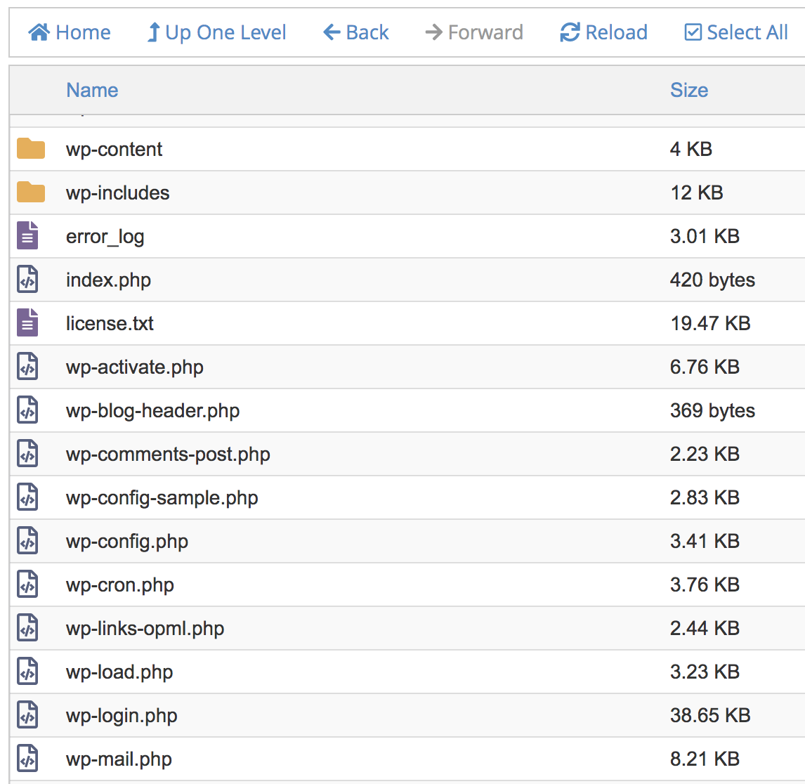Click the 2.44 KB size value

705,629
